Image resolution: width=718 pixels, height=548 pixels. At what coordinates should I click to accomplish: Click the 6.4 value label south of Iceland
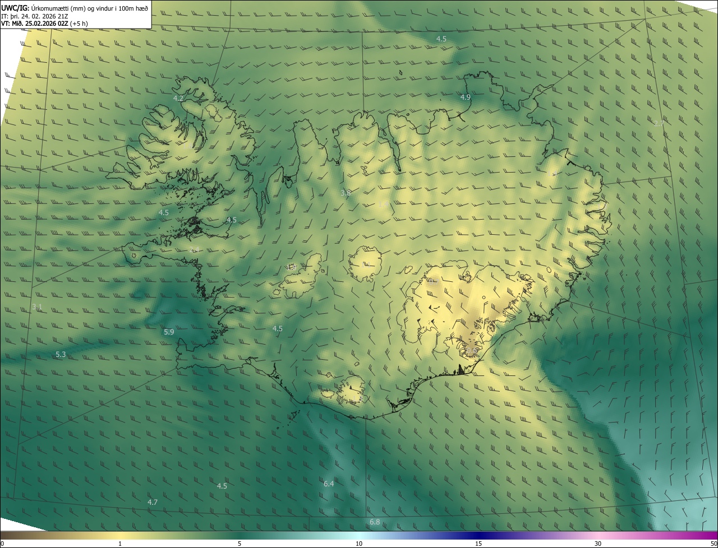coord(329,484)
